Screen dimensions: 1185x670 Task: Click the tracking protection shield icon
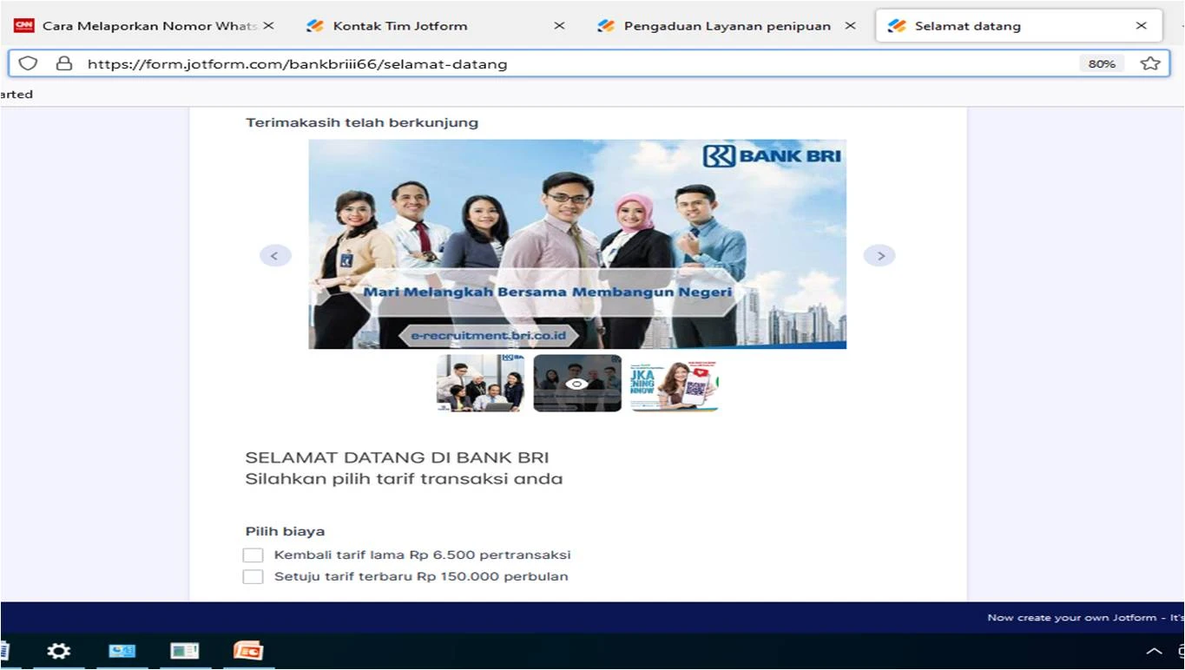(28, 63)
